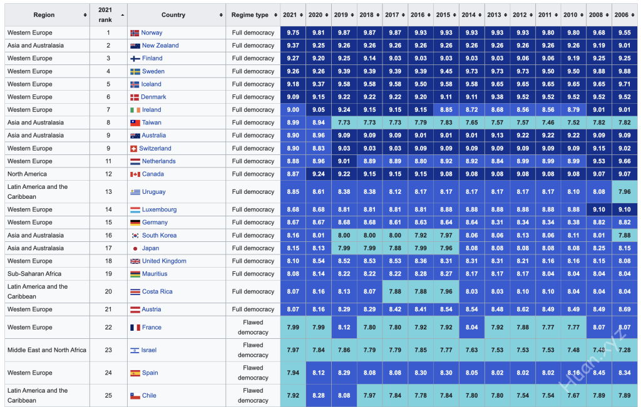
Task: Click the South Korea flag icon
Action: click(135, 236)
